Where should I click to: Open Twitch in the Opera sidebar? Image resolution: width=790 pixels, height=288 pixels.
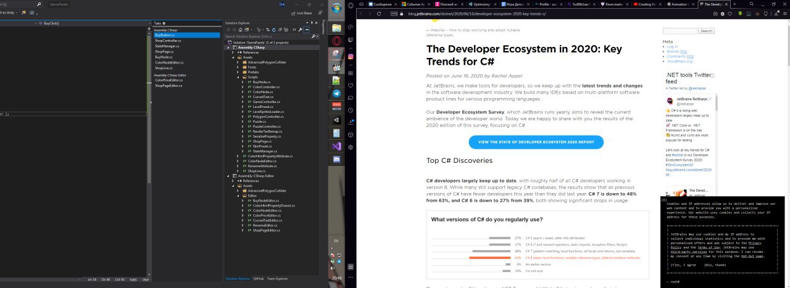click(351, 40)
